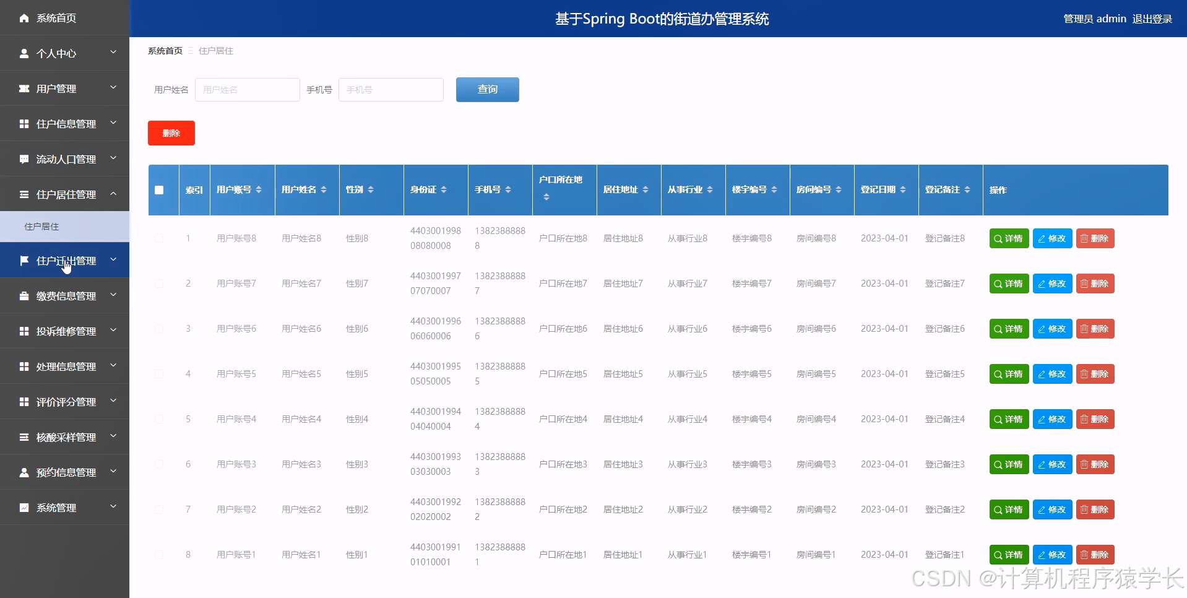Check the checkbox for row with 用户账号8
The height and width of the screenshot is (598, 1187).
click(159, 238)
